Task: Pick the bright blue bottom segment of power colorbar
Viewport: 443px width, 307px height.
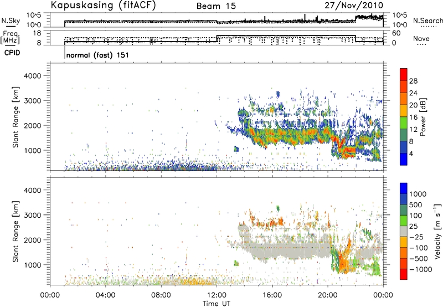Action: click(404, 159)
